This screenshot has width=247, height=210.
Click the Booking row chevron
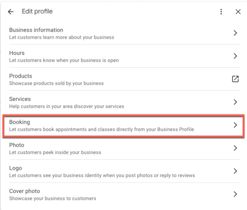click(x=235, y=125)
